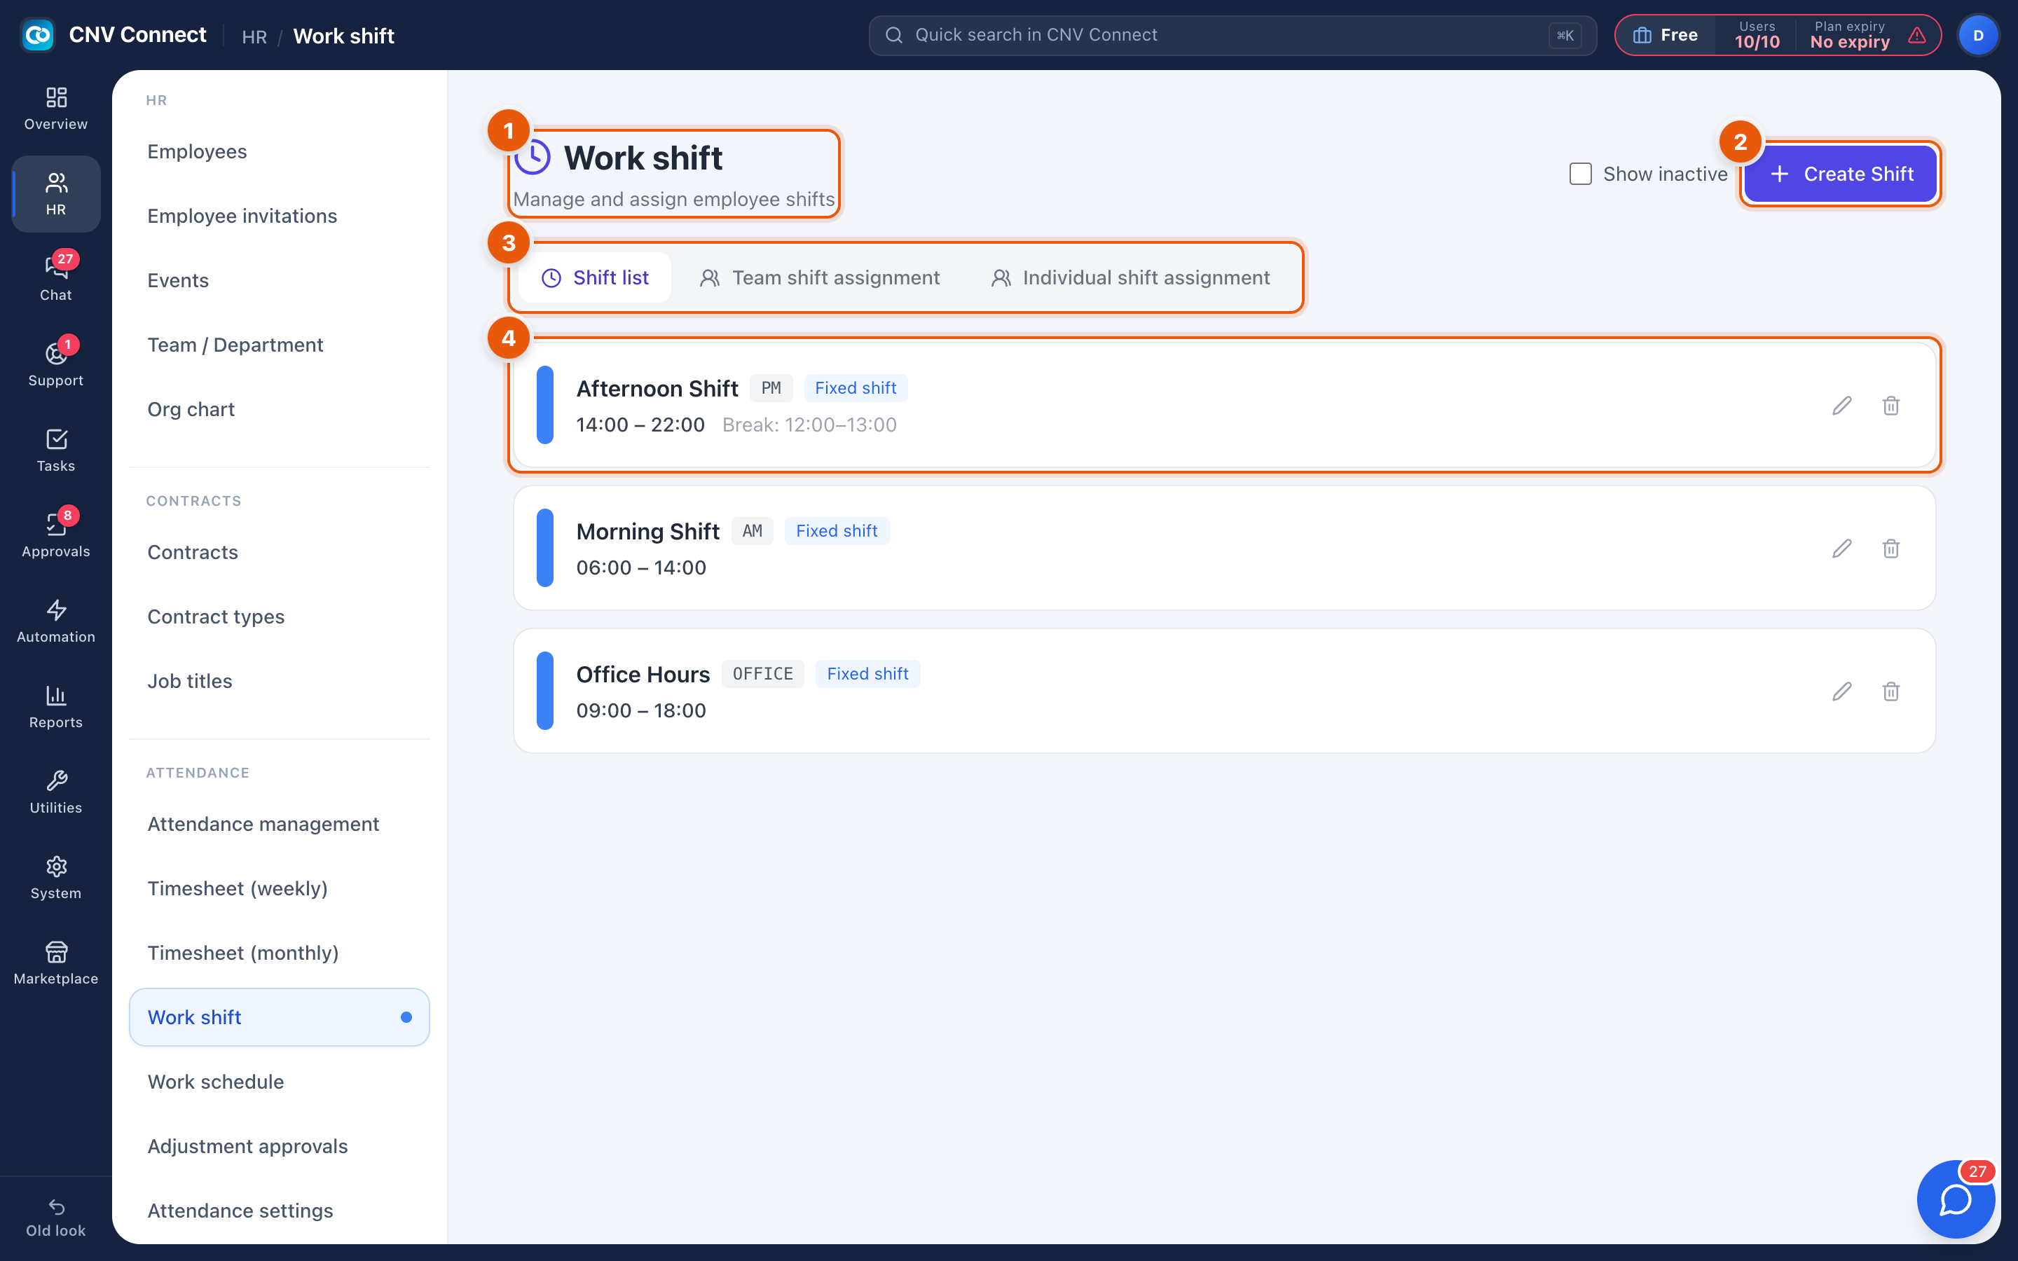Click Fixed shift tag on Morning Shift
Image resolution: width=2018 pixels, height=1261 pixels.
[837, 531]
